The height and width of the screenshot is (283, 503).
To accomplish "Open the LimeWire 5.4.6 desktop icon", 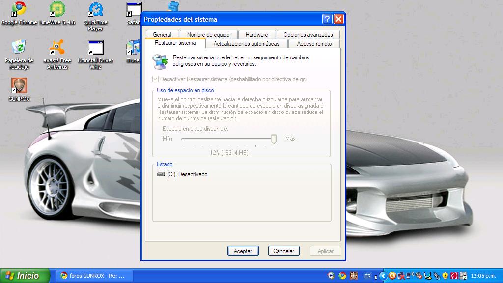I will (x=57, y=10).
